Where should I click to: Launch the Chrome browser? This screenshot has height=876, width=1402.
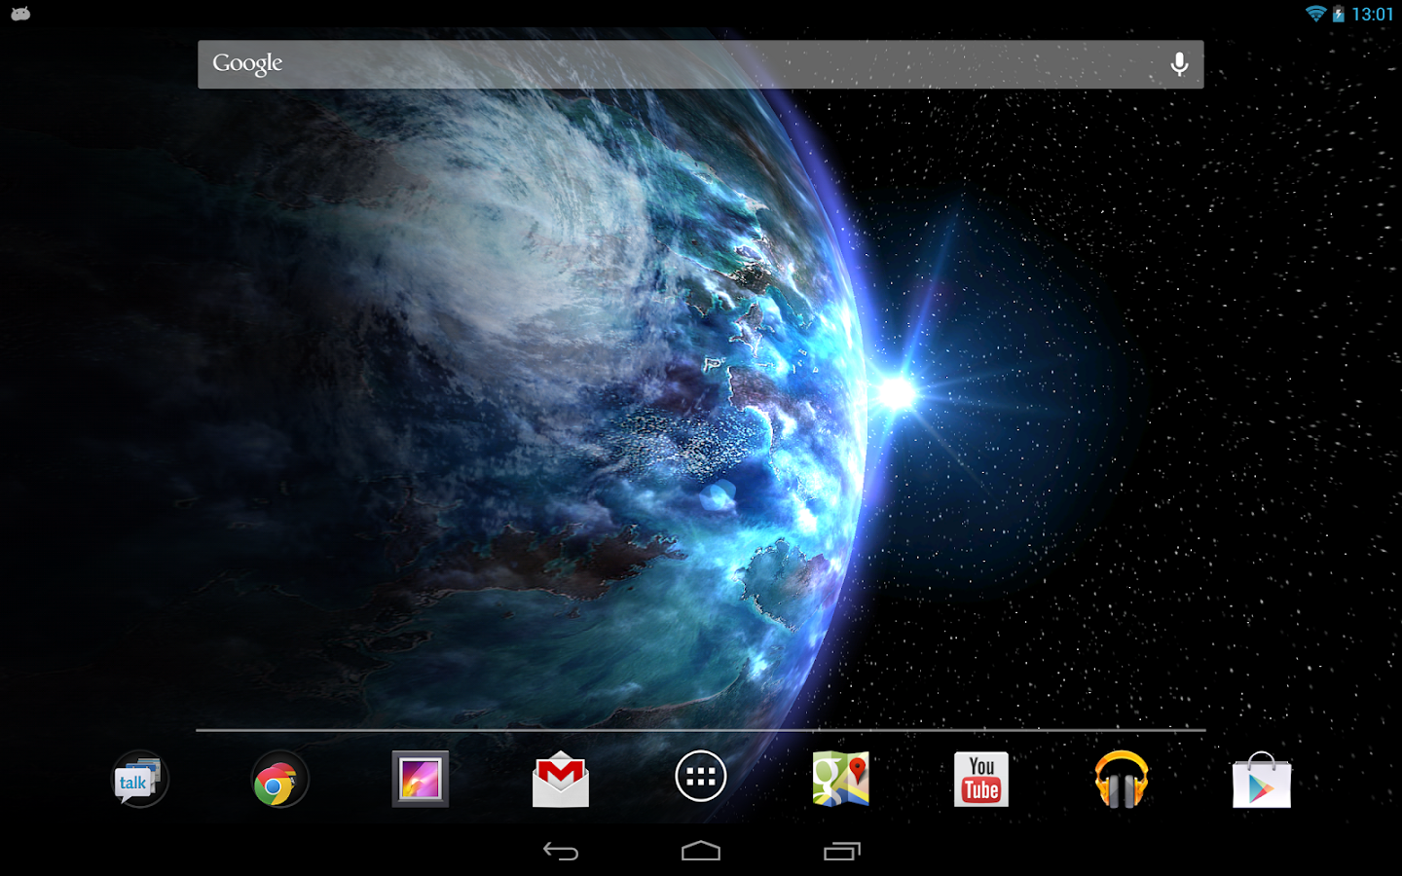[279, 780]
